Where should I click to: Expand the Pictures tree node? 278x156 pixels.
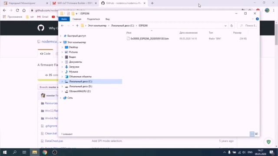[x=62, y=52]
